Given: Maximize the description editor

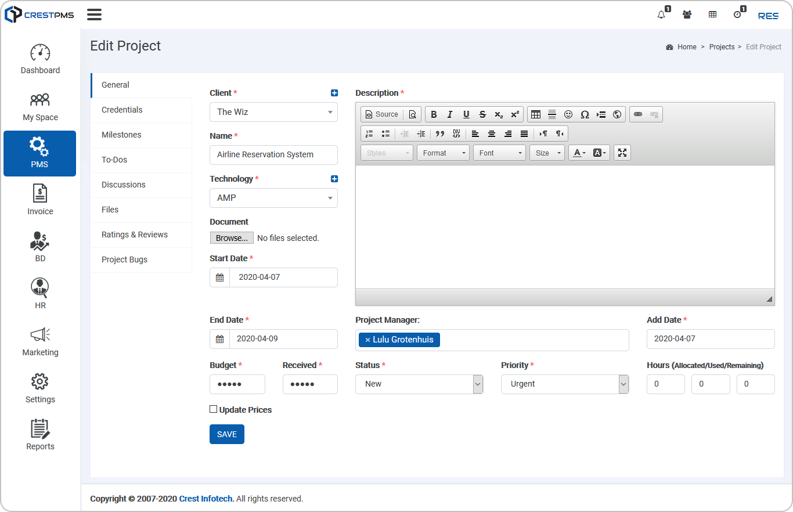Looking at the screenshot, I should [x=622, y=153].
